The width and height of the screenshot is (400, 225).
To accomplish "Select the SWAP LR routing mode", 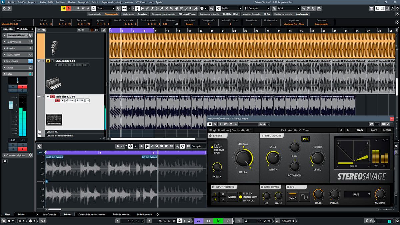I will tap(248, 201).
